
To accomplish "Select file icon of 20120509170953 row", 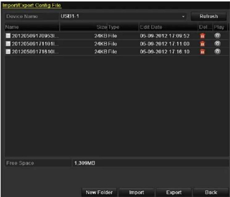I will (8, 36).
